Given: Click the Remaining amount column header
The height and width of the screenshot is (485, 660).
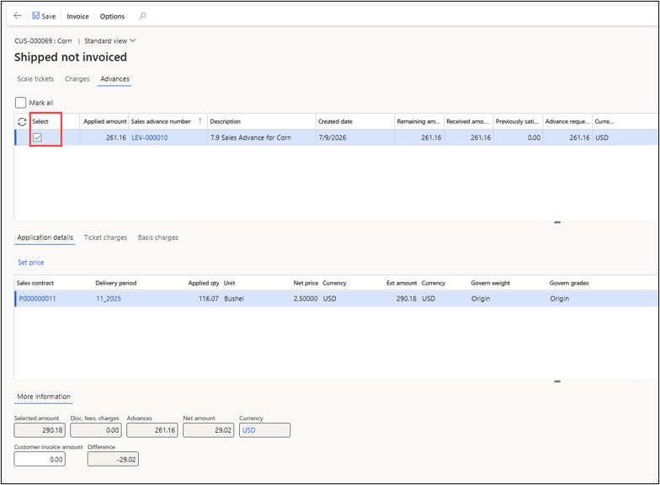Looking at the screenshot, I should pyautogui.click(x=418, y=121).
